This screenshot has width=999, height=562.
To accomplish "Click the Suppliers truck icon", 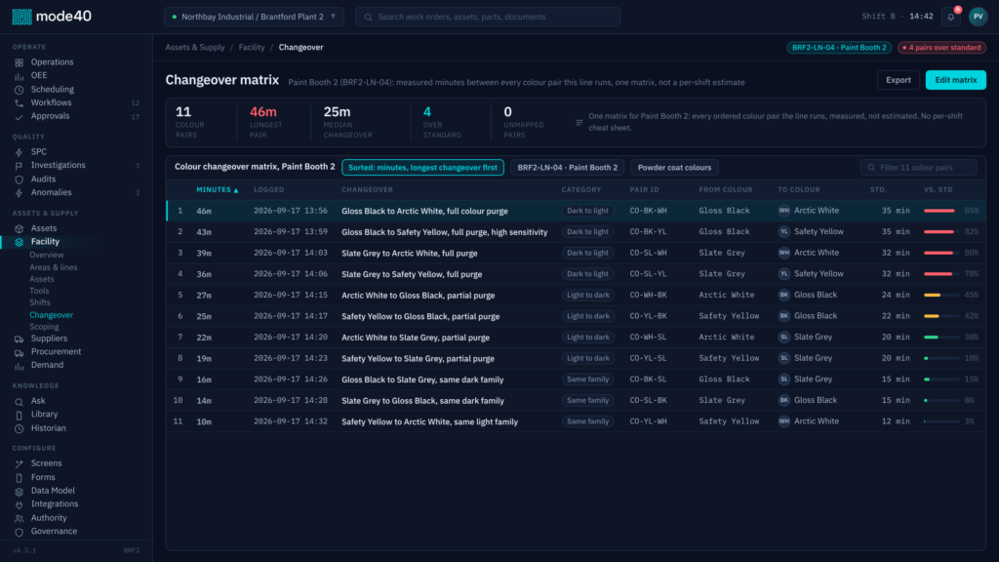I will pyautogui.click(x=20, y=339).
